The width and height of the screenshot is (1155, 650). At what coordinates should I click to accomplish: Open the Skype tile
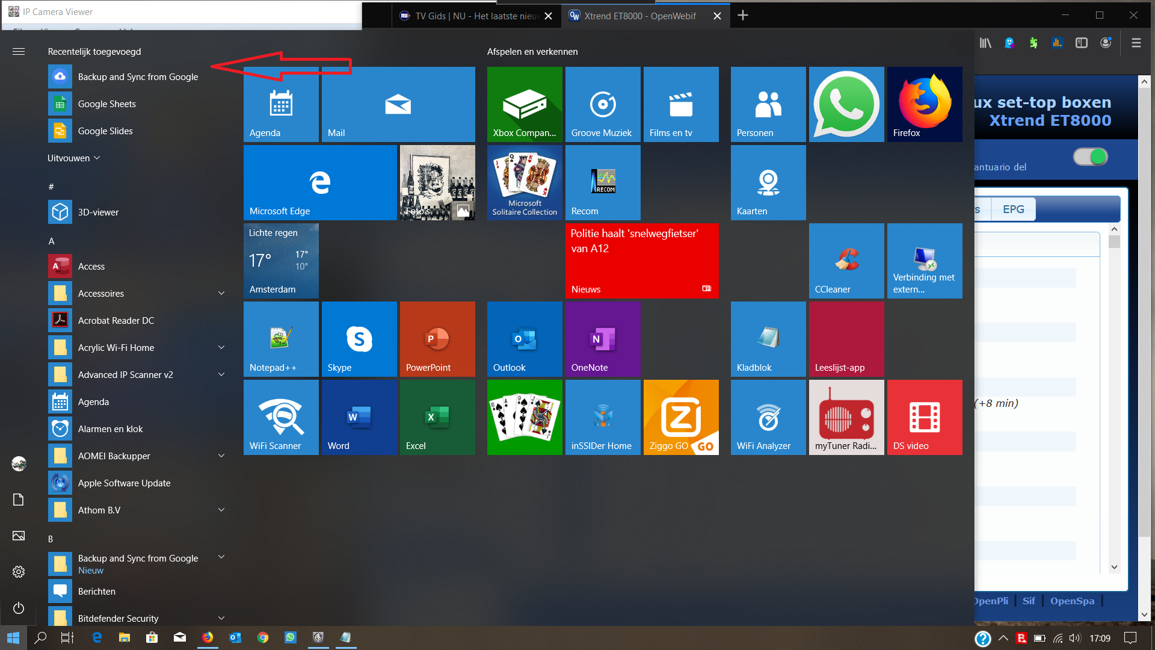(x=359, y=339)
